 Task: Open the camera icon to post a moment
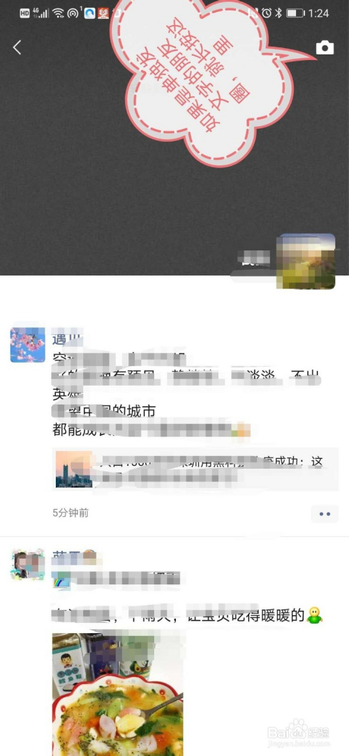click(x=325, y=47)
